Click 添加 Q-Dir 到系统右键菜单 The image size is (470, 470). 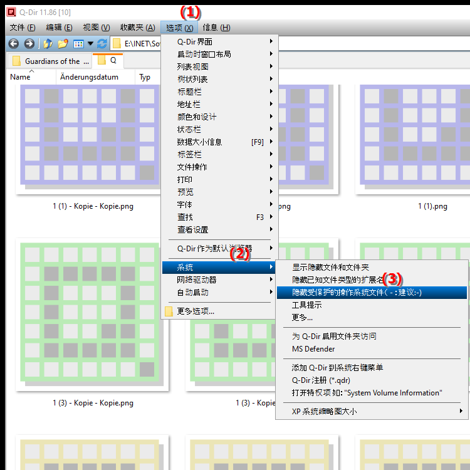point(372,367)
